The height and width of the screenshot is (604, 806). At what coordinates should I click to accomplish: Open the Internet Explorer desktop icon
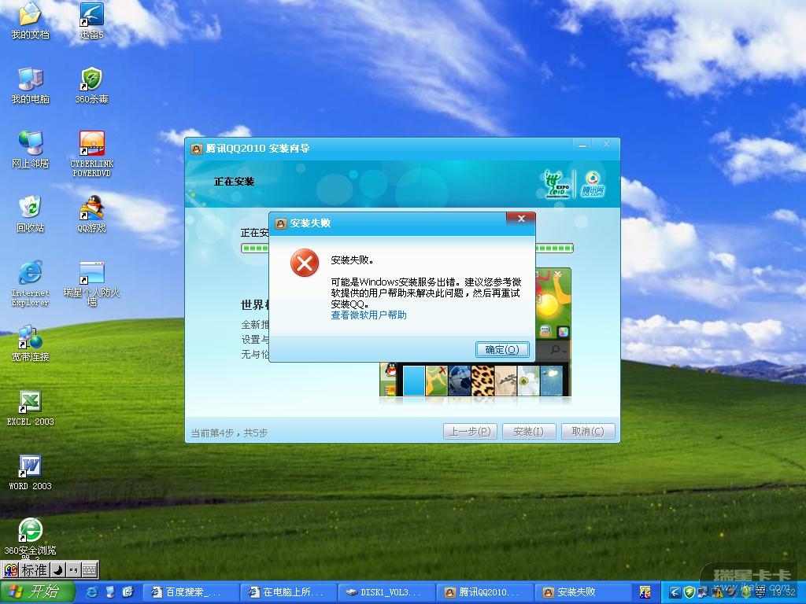pyautogui.click(x=30, y=283)
